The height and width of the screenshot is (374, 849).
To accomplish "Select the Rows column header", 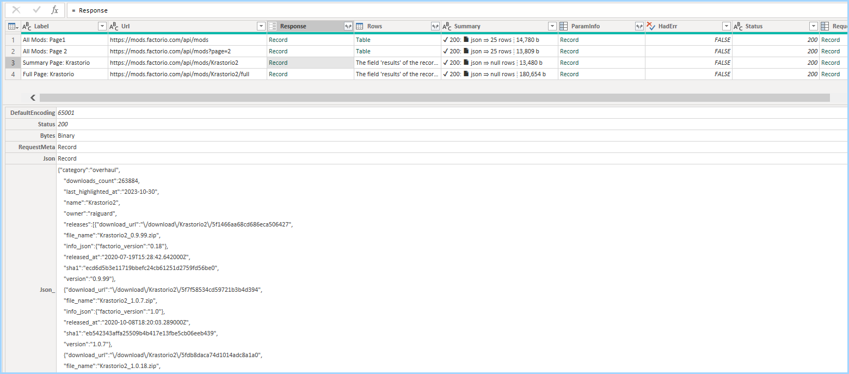I will point(397,26).
